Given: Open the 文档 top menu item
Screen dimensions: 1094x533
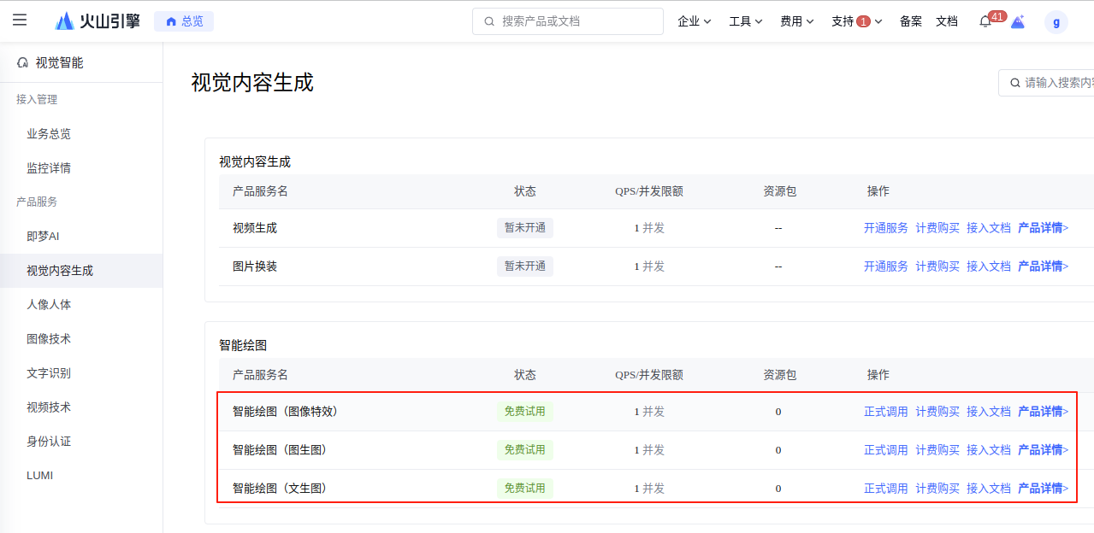Looking at the screenshot, I should pos(947,21).
